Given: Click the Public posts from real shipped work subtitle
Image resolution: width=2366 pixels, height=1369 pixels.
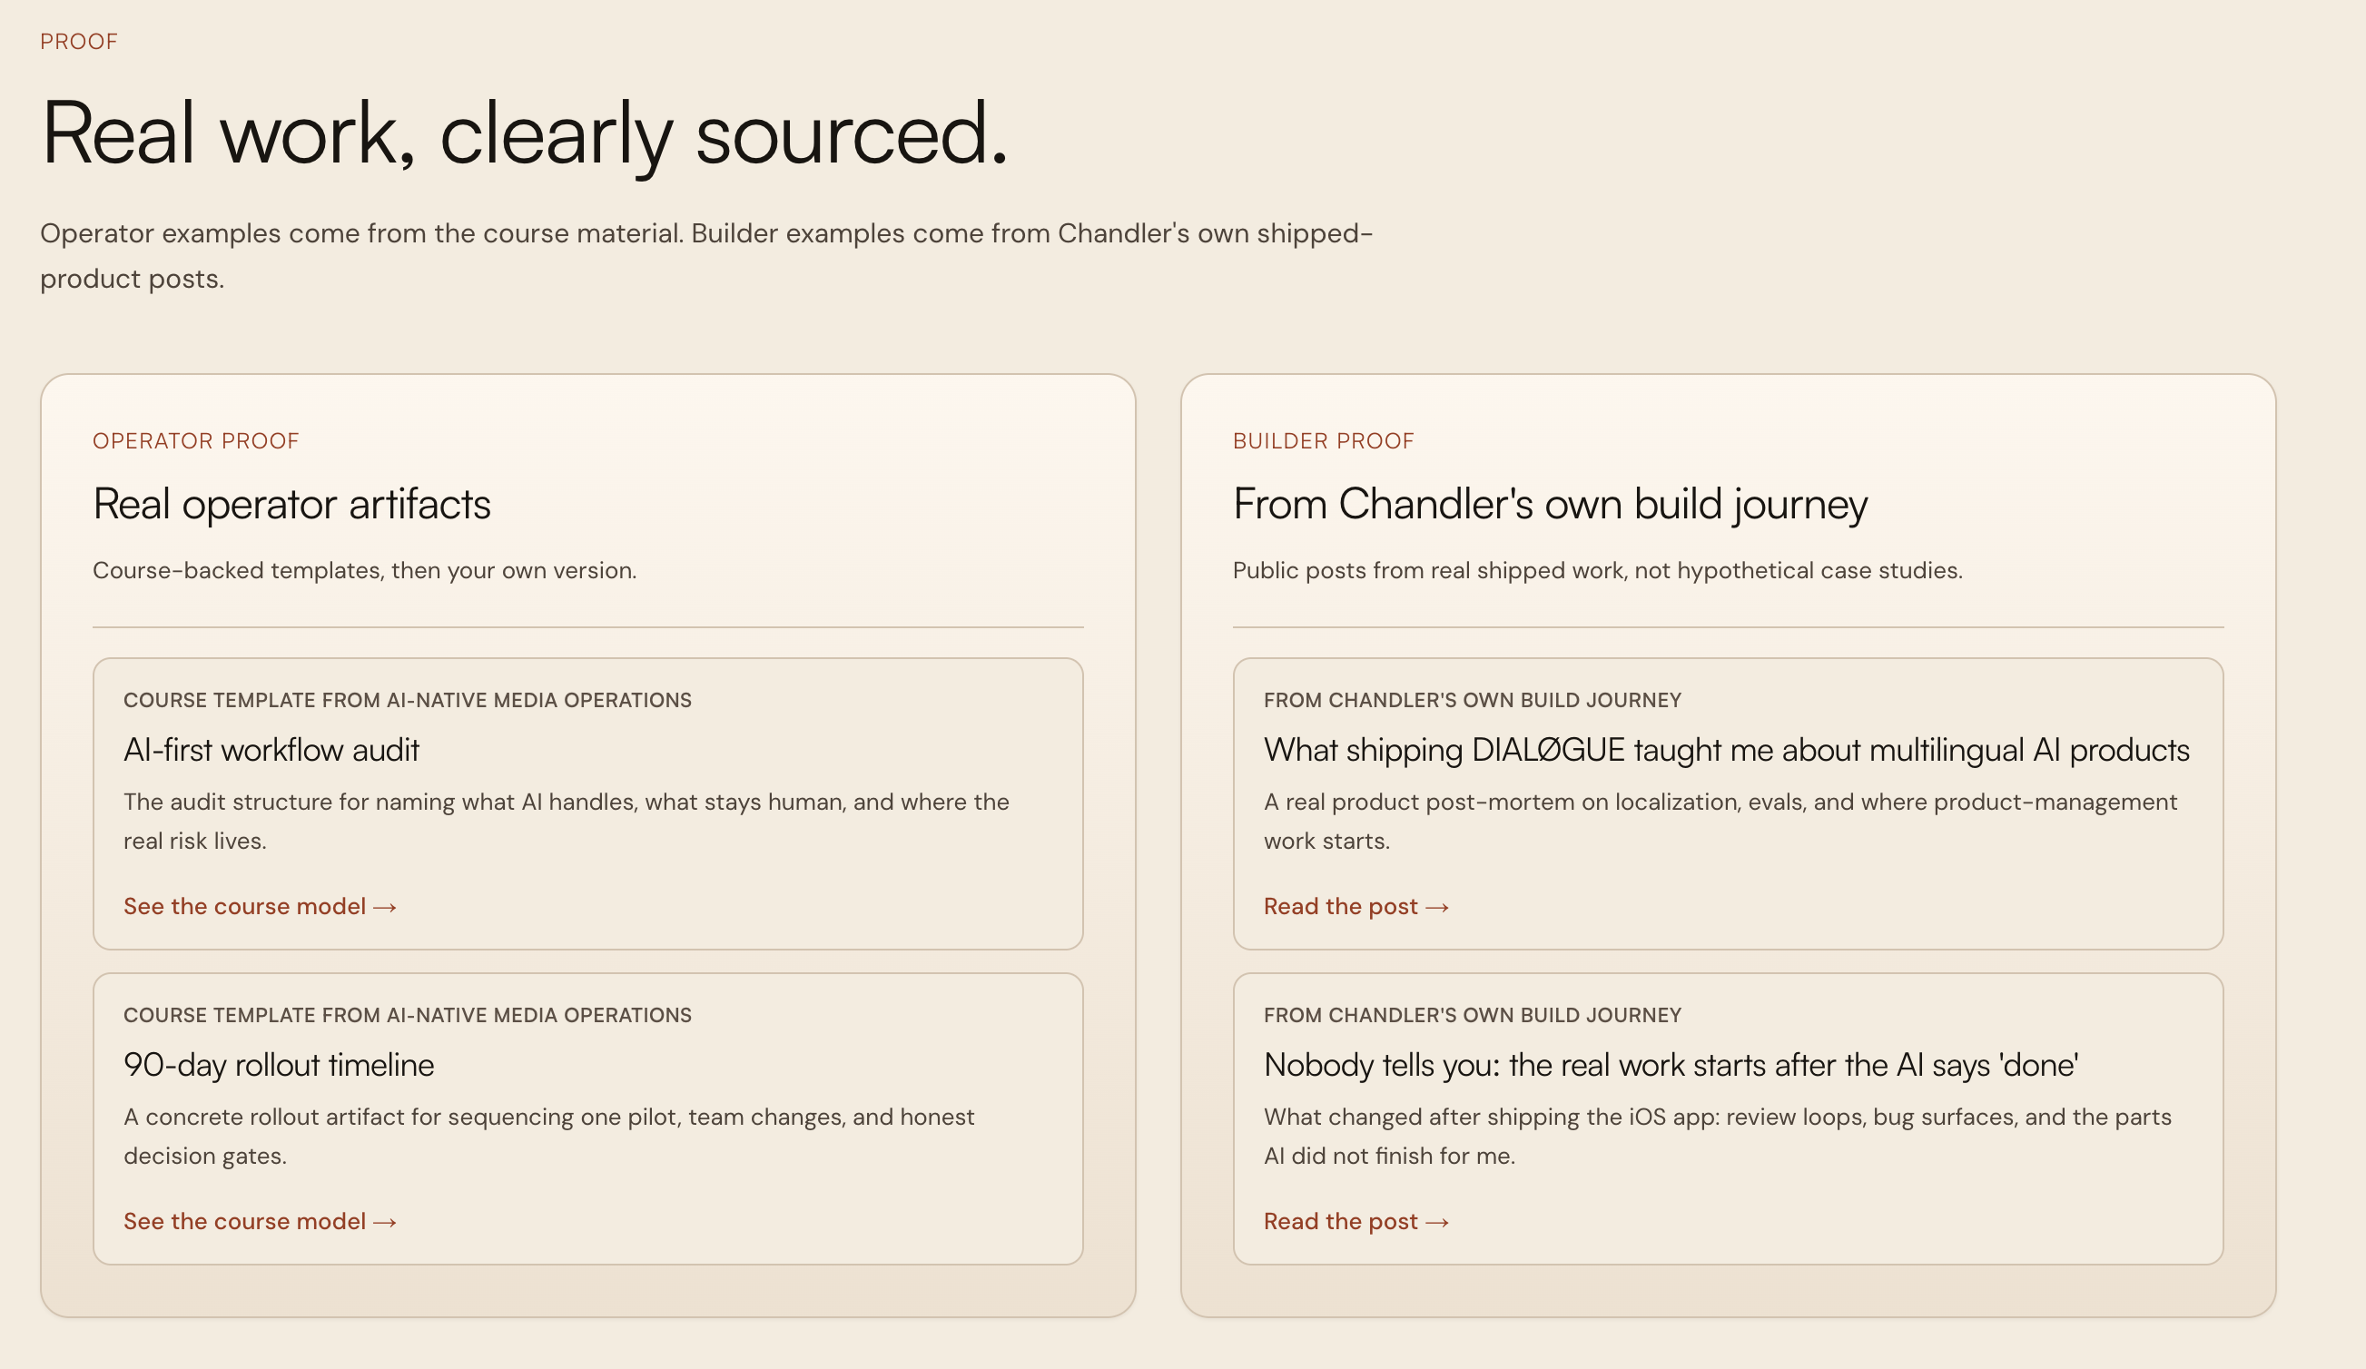Looking at the screenshot, I should point(1597,570).
